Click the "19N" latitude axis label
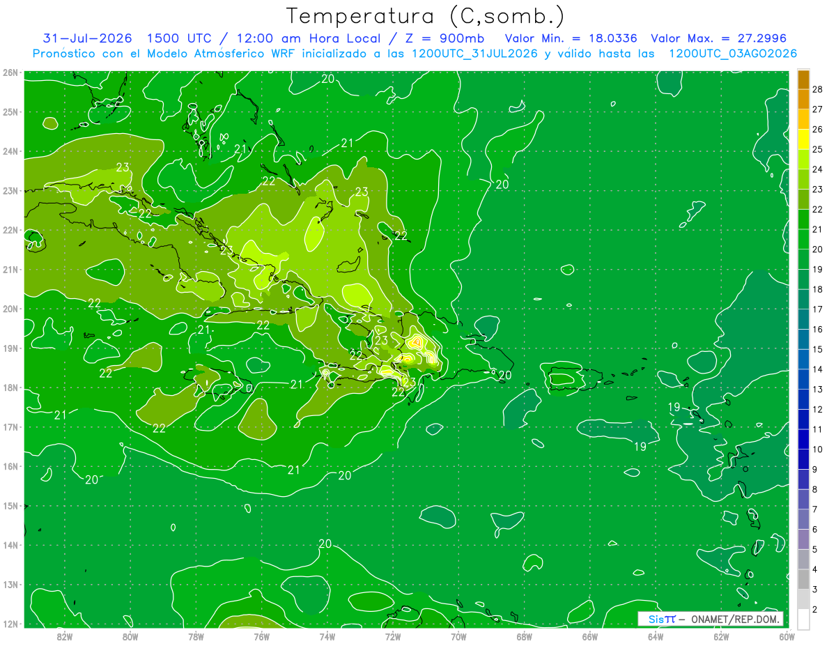836x646 pixels. [10, 348]
